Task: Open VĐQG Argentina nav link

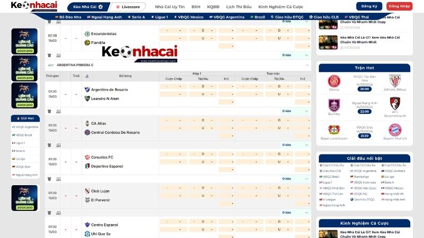Action: (x=227, y=17)
